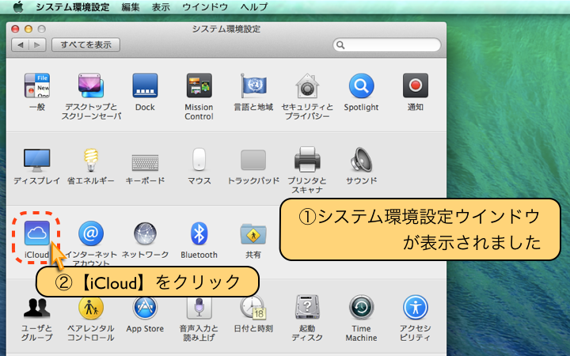Image resolution: width=570 pixels, height=356 pixels.
Task: Open the 表示 menu
Action: pyautogui.click(x=161, y=7)
